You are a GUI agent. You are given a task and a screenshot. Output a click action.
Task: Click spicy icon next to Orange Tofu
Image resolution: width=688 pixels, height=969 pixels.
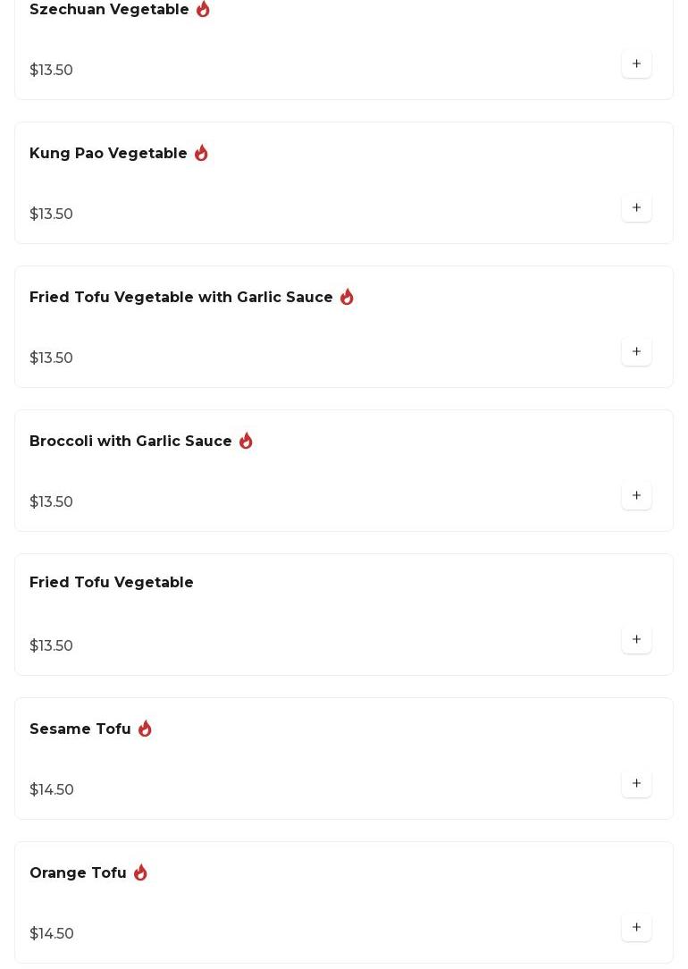click(x=140, y=872)
